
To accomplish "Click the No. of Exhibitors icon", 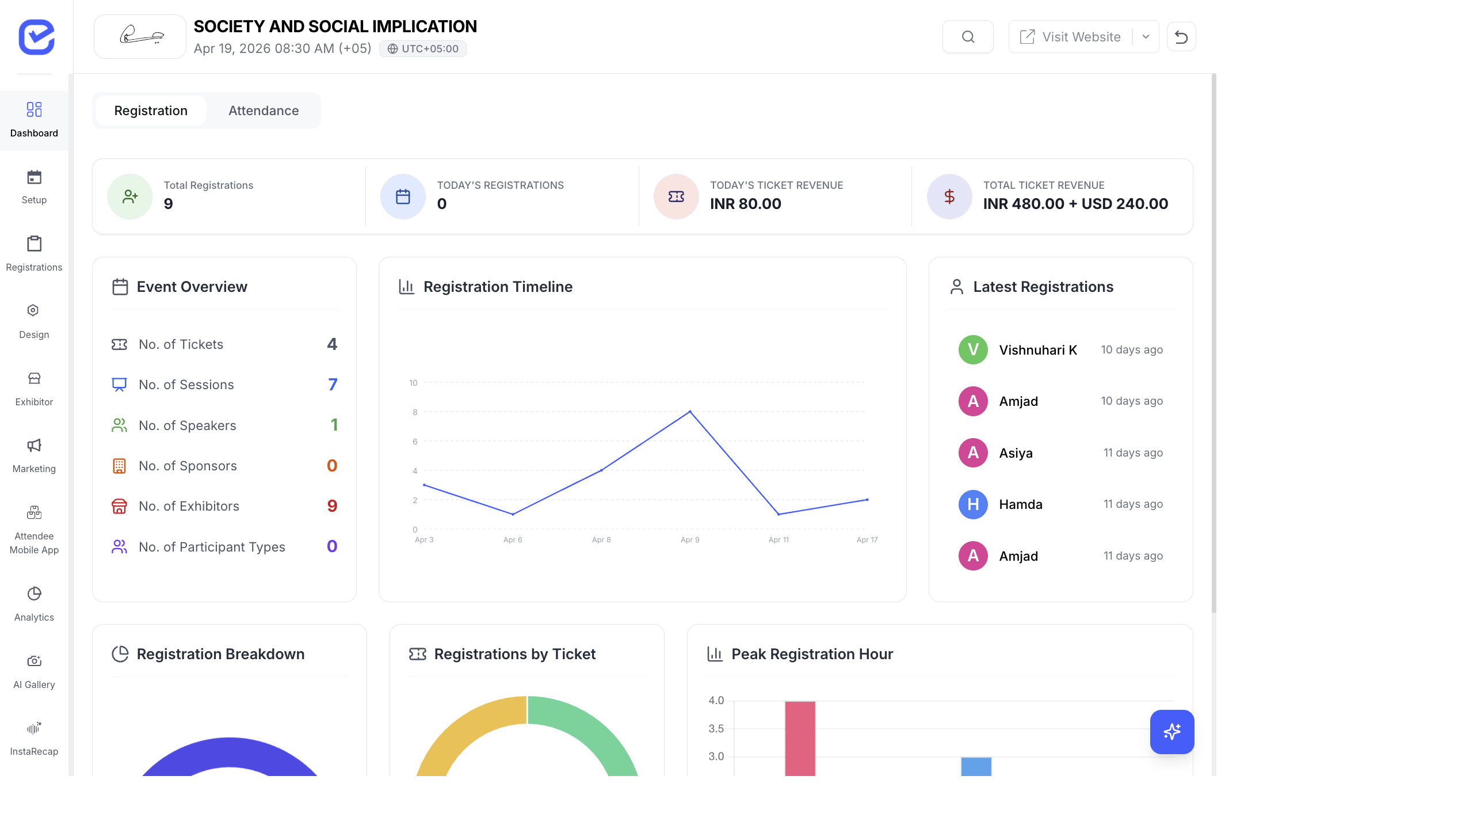I will click(119, 506).
